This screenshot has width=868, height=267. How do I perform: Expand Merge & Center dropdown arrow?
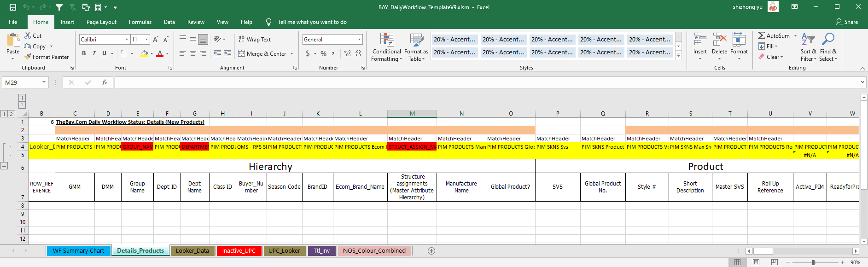click(292, 54)
